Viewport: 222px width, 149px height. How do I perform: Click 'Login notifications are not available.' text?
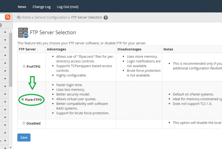[144, 64]
